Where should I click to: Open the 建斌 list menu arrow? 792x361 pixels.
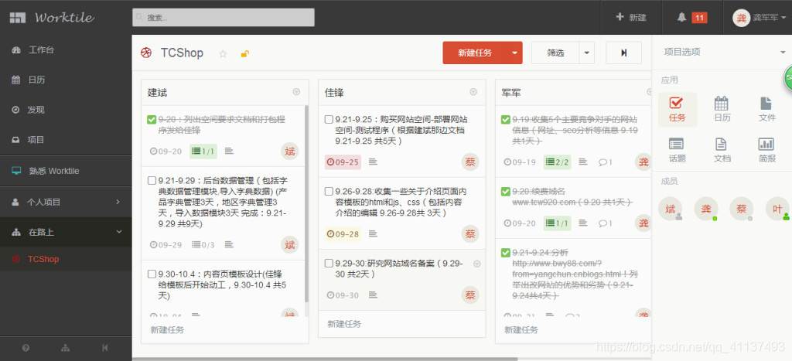296,92
